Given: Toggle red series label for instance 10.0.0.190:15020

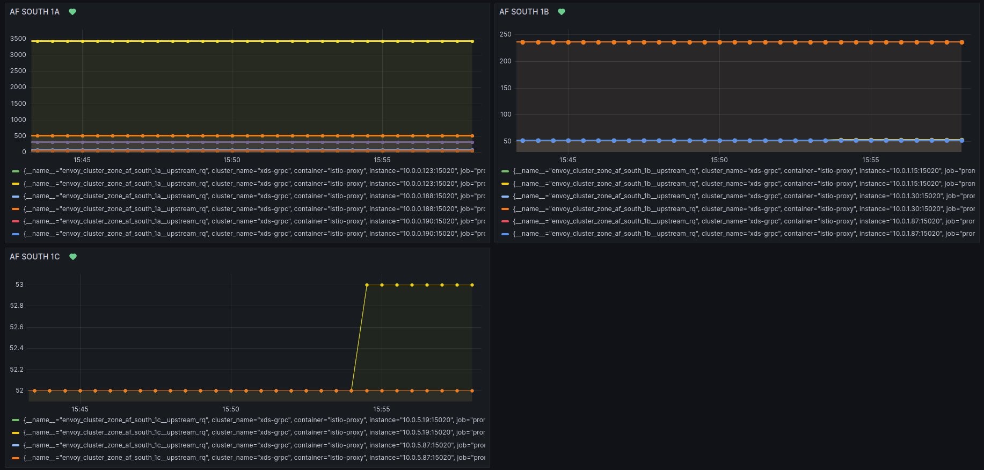Looking at the screenshot, I should click(x=254, y=221).
